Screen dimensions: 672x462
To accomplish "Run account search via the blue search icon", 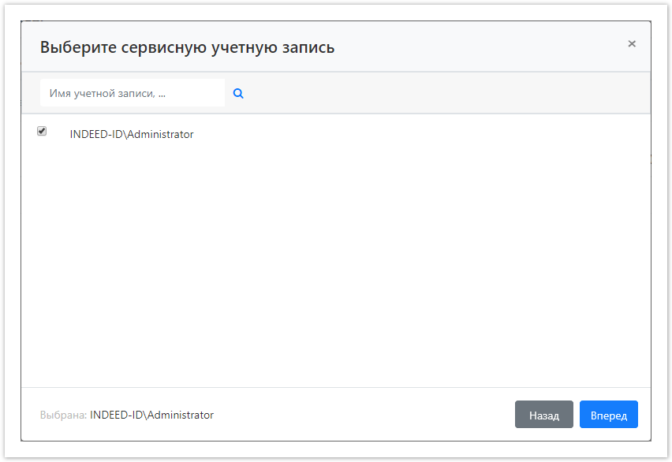I will 238,93.
